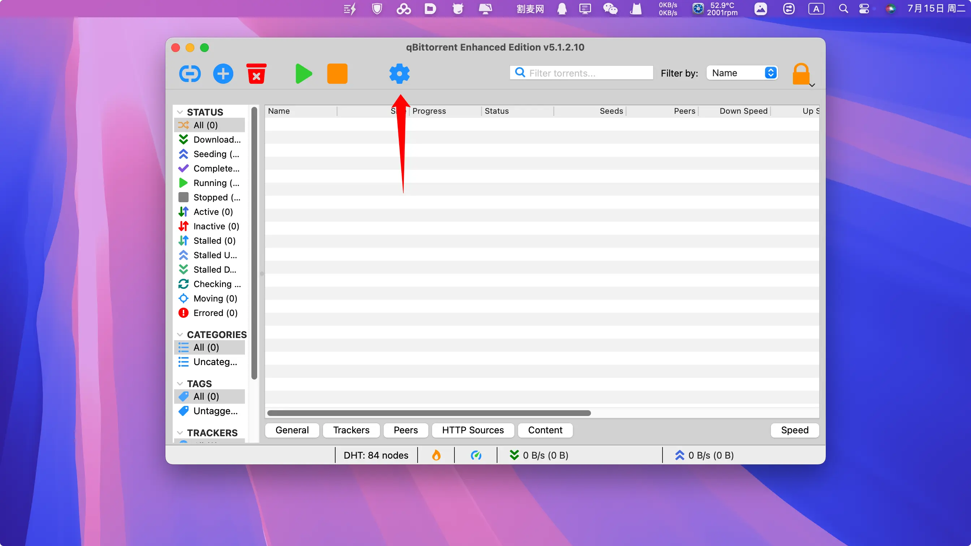Click the download speed 0 B/s indicator
The image size is (971, 546).
pos(539,456)
